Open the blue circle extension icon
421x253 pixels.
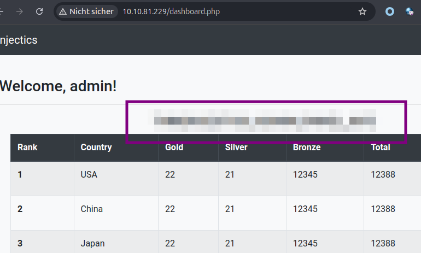390,11
